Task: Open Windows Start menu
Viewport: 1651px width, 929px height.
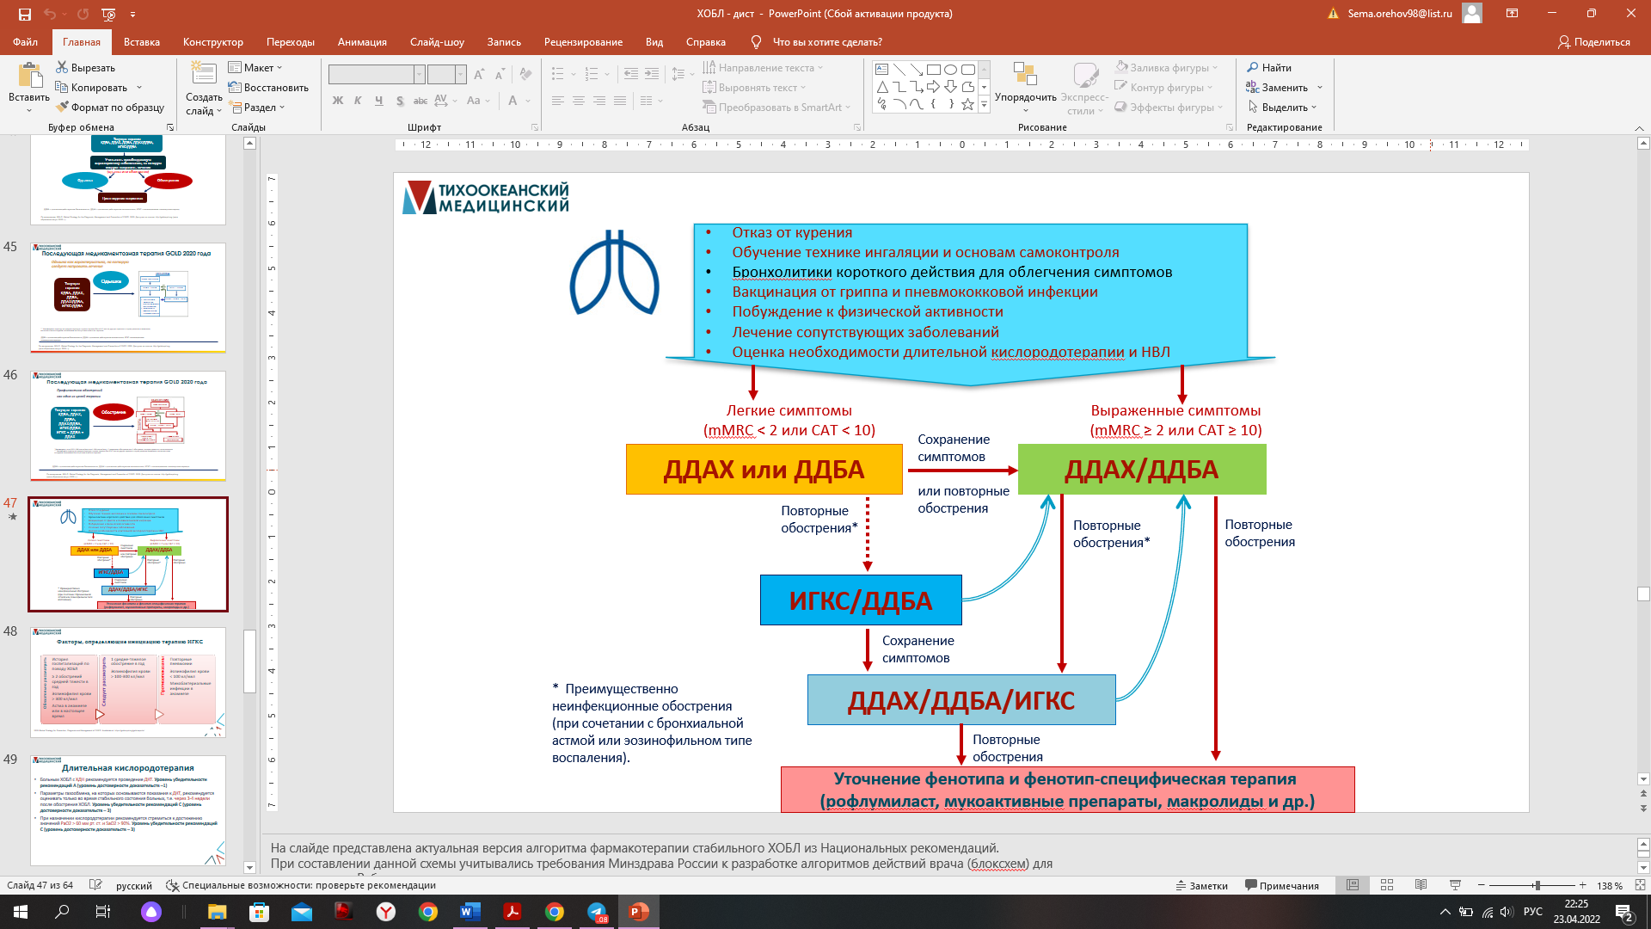Action: [21, 912]
